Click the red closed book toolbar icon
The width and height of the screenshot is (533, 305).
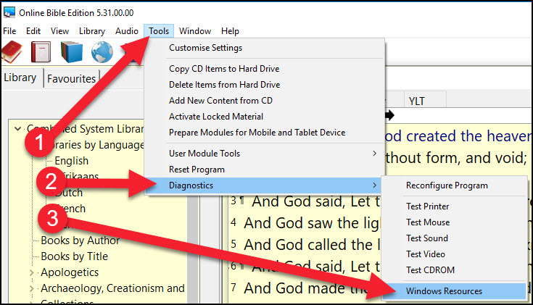tap(41, 52)
